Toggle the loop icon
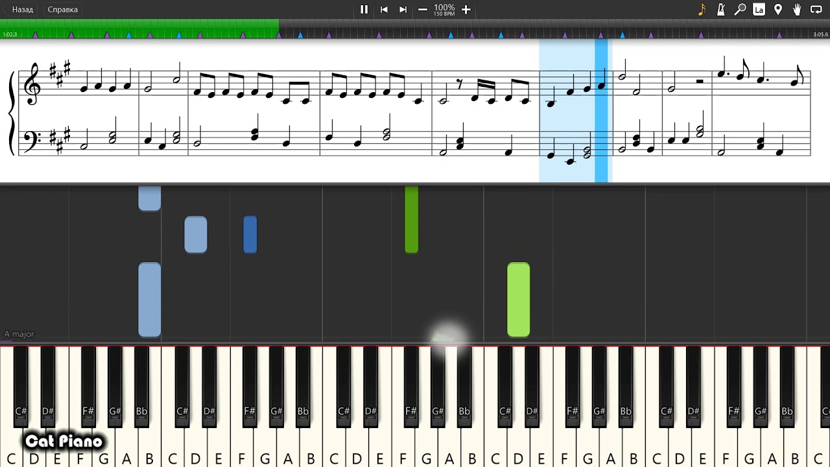This screenshot has width=830, height=467. pos(816,10)
